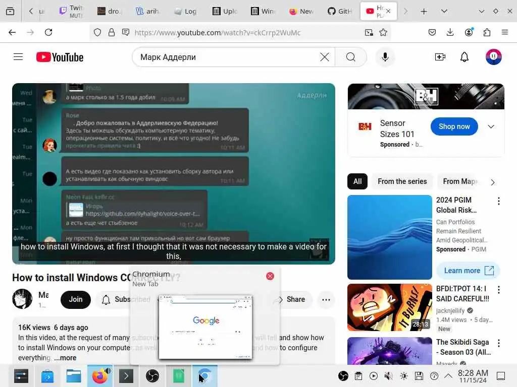Image resolution: width=517 pixels, height=387 pixels.
Task: Open the browser downloads panel
Action: (x=450, y=32)
